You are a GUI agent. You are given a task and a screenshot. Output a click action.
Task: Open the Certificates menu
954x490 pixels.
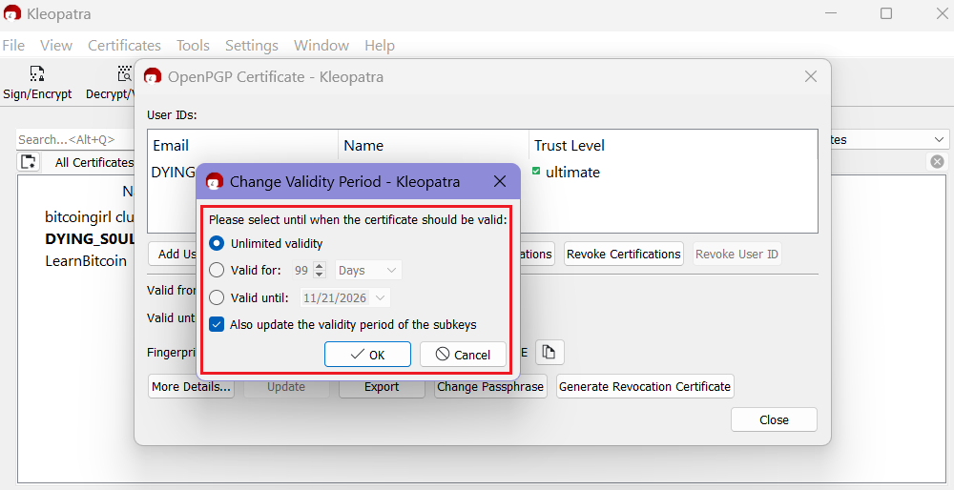[x=124, y=46]
